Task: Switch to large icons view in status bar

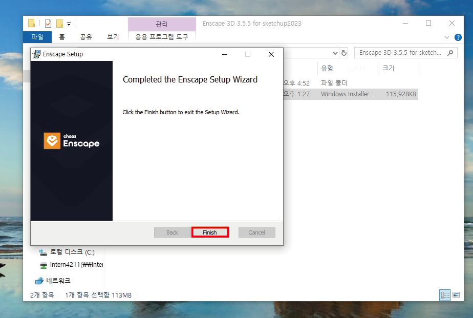Action: click(x=456, y=295)
